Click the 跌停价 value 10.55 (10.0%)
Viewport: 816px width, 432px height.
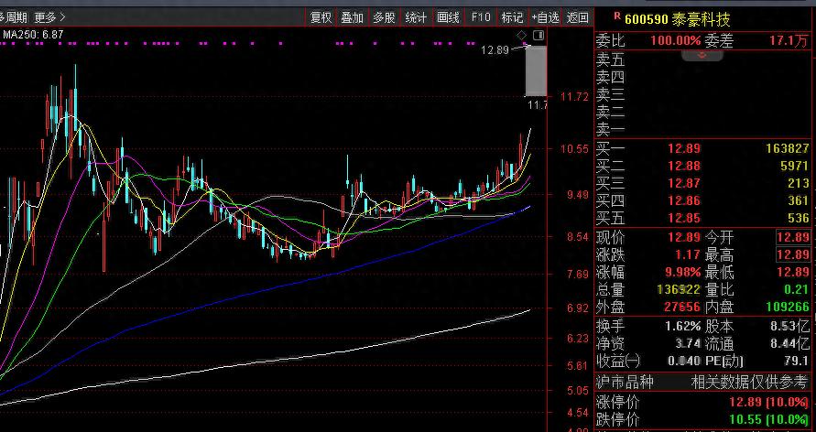pyautogui.click(x=768, y=419)
